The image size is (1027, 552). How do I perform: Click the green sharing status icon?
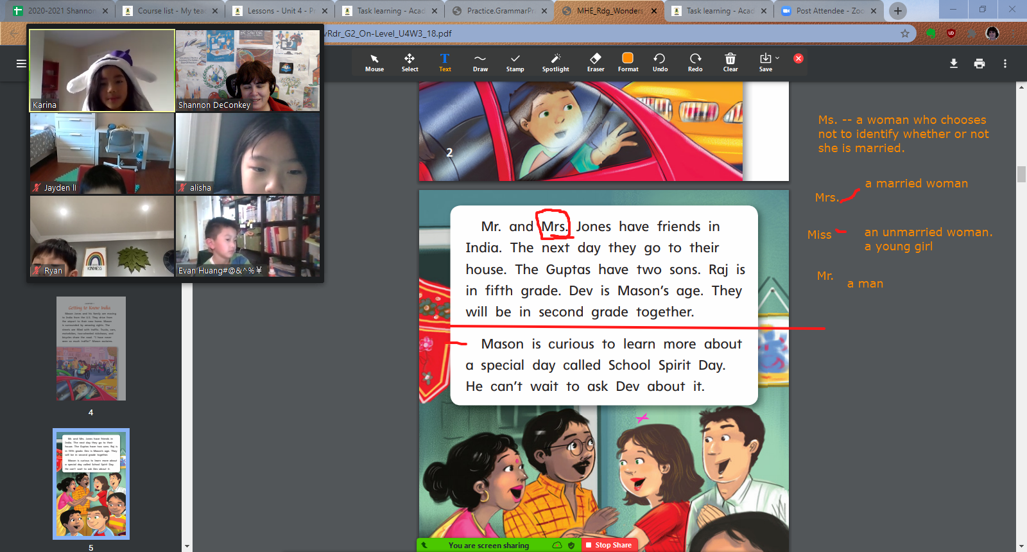(x=424, y=545)
